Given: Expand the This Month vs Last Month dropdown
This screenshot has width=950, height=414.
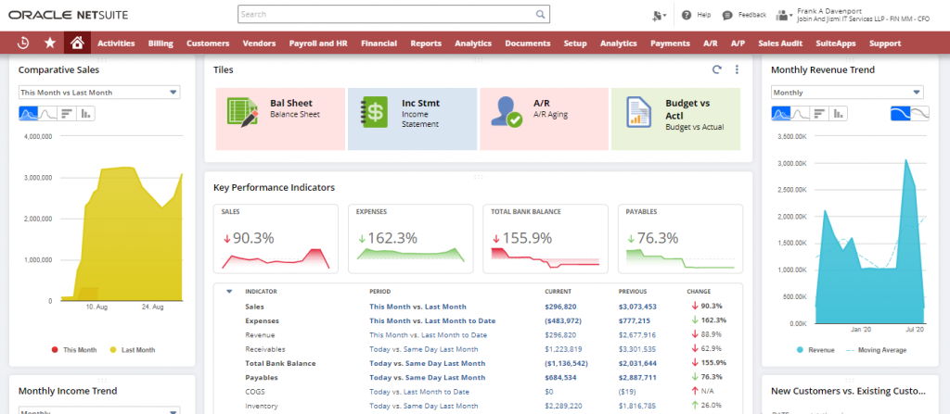Looking at the screenshot, I should click(99, 93).
